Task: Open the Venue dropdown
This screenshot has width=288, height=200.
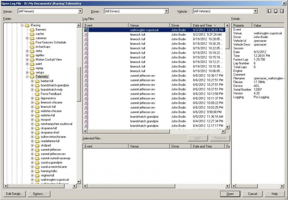Action: click(80, 11)
